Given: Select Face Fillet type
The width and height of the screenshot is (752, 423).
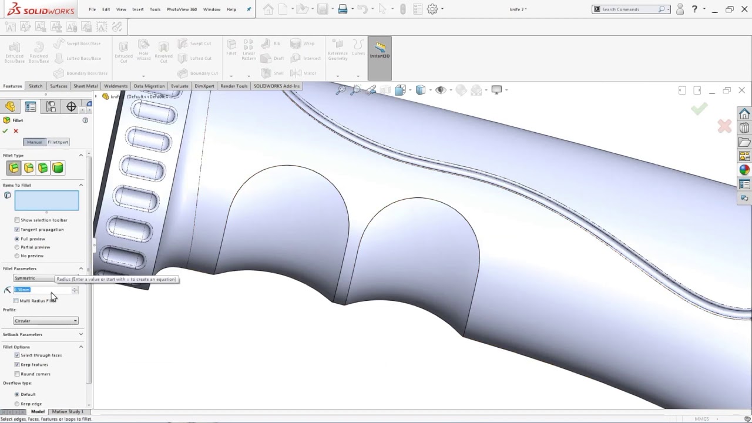Looking at the screenshot, I should (43, 168).
